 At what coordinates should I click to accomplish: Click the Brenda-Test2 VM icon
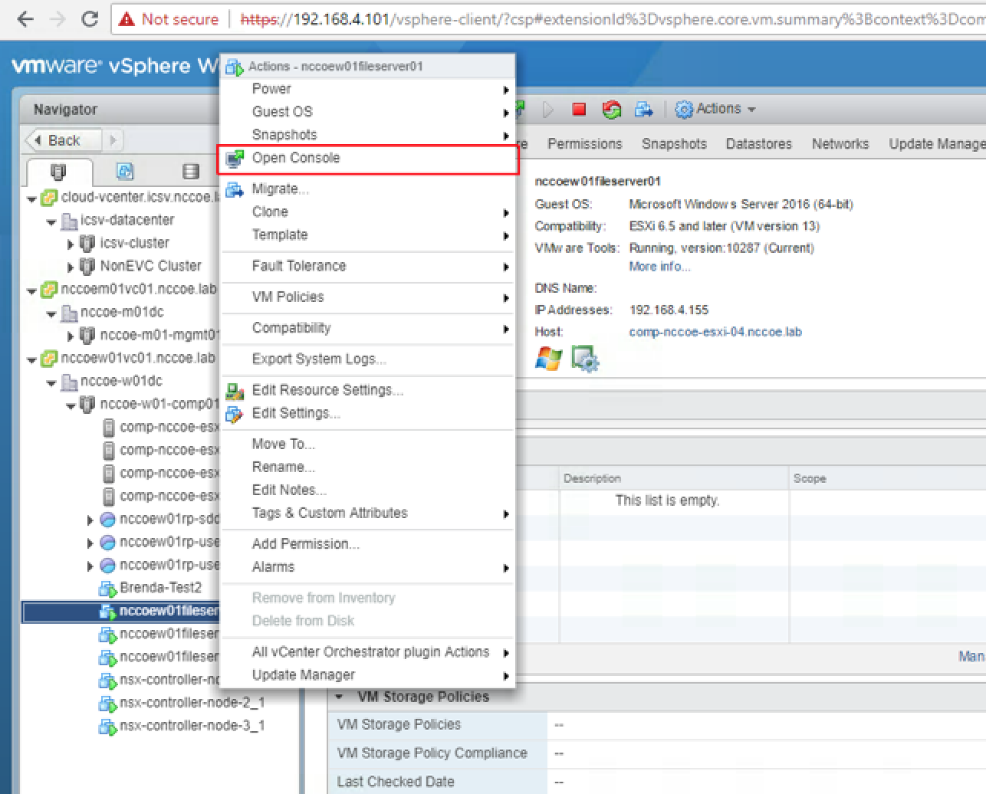click(x=107, y=588)
